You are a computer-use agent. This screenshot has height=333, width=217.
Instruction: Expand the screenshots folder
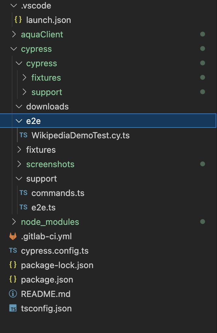(x=19, y=164)
